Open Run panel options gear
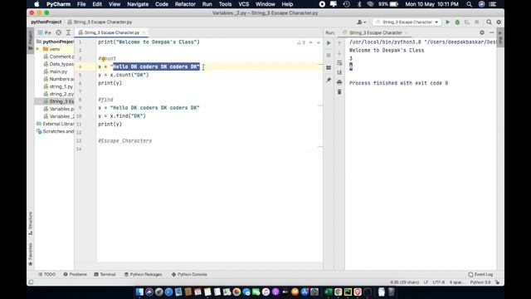 [x=482, y=32]
